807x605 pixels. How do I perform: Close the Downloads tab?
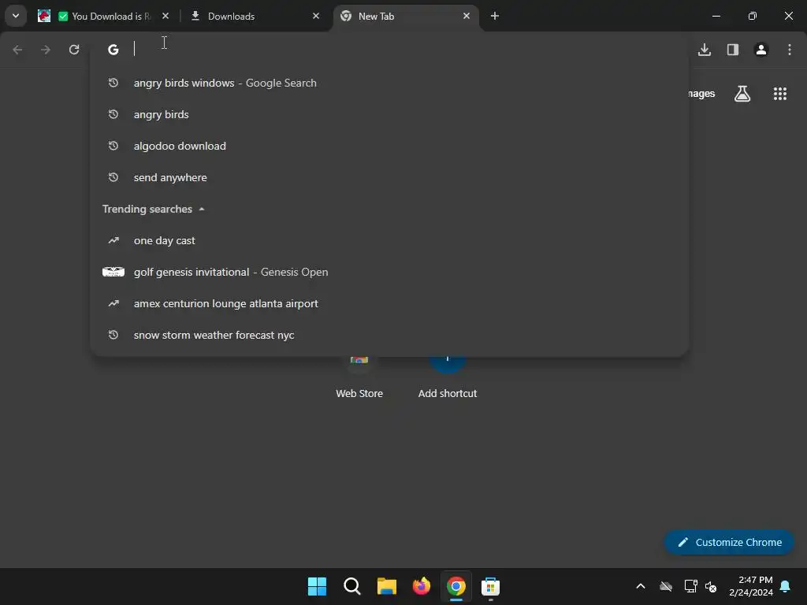[316, 16]
